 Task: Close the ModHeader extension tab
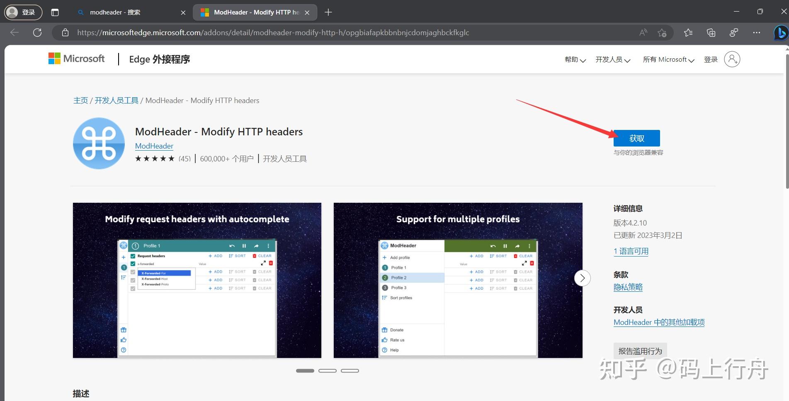307,12
